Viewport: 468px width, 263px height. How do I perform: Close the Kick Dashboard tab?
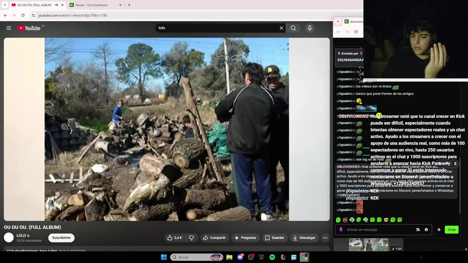(121, 5)
